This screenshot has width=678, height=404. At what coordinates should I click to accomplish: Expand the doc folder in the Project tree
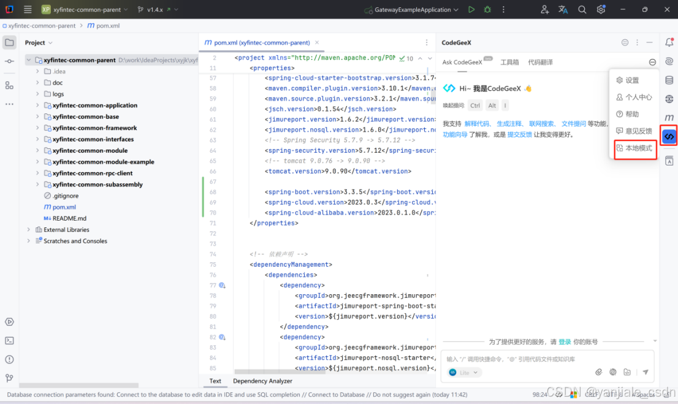pos(37,82)
